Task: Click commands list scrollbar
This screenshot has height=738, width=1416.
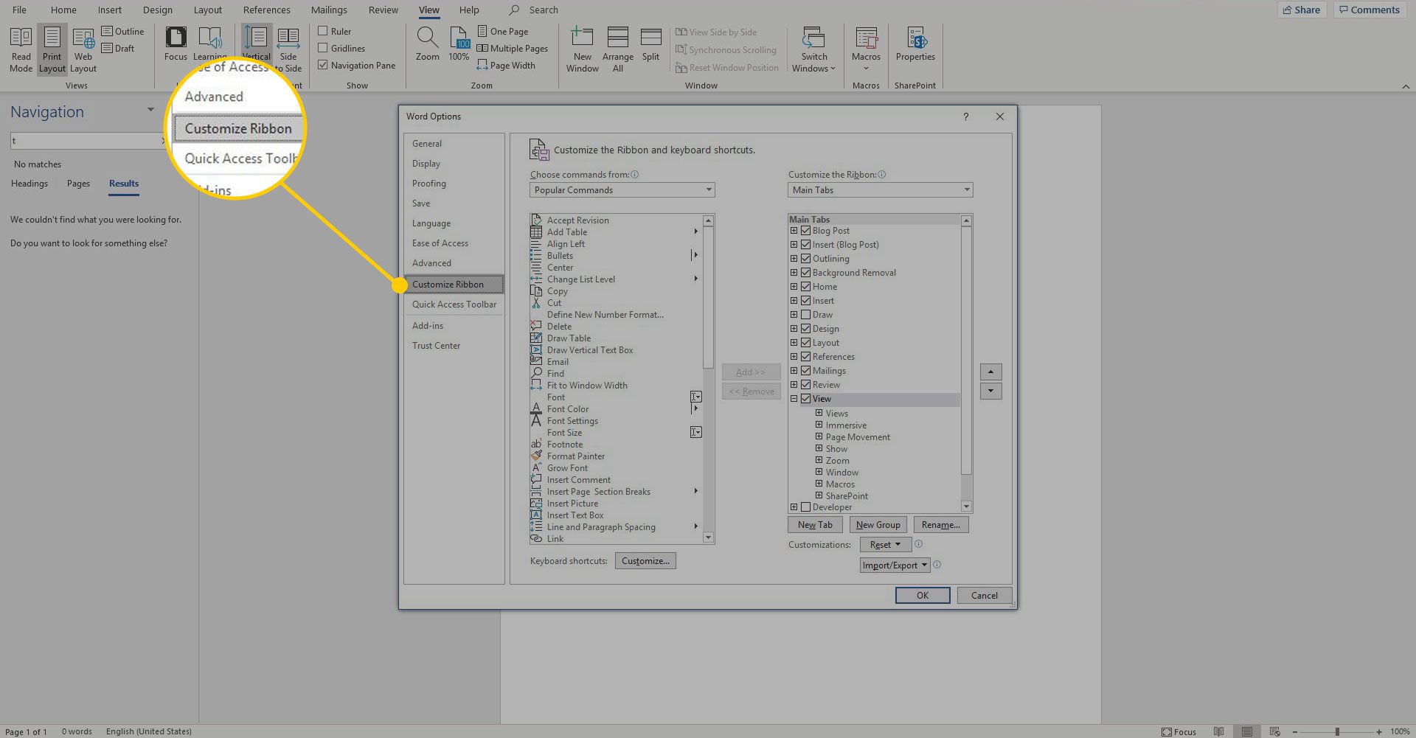Action: click(708, 380)
